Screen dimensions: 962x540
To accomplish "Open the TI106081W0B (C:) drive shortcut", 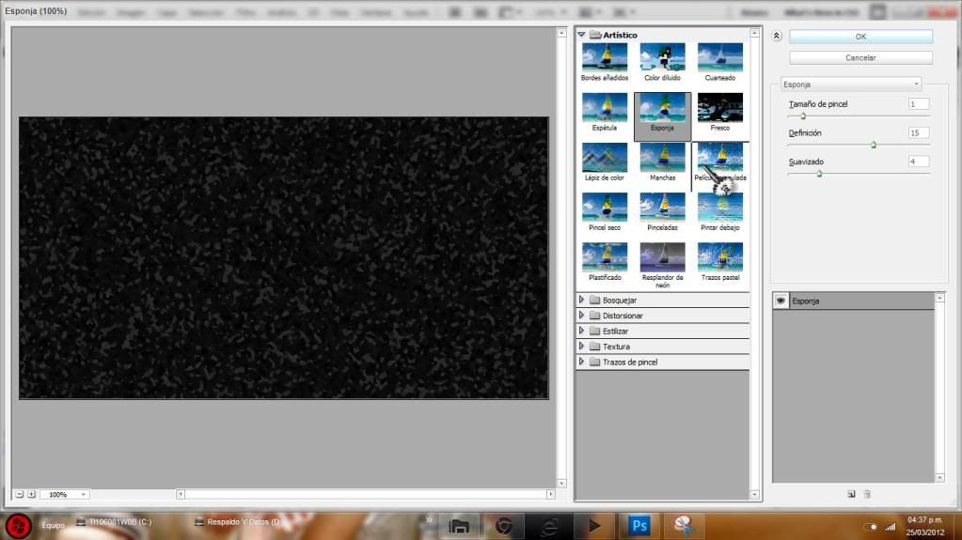I will click(x=114, y=522).
